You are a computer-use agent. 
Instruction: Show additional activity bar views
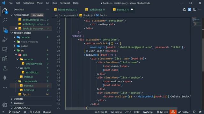(x=5, y=87)
